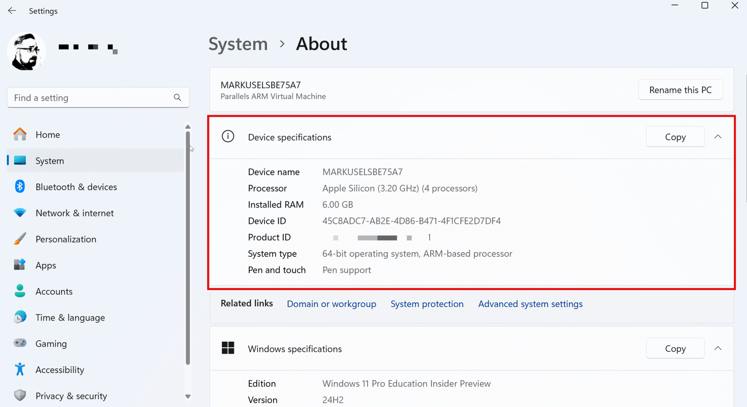Click the Rename this PC button
This screenshot has height=407, width=747.
pyautogui.click(x=680, y=90)
